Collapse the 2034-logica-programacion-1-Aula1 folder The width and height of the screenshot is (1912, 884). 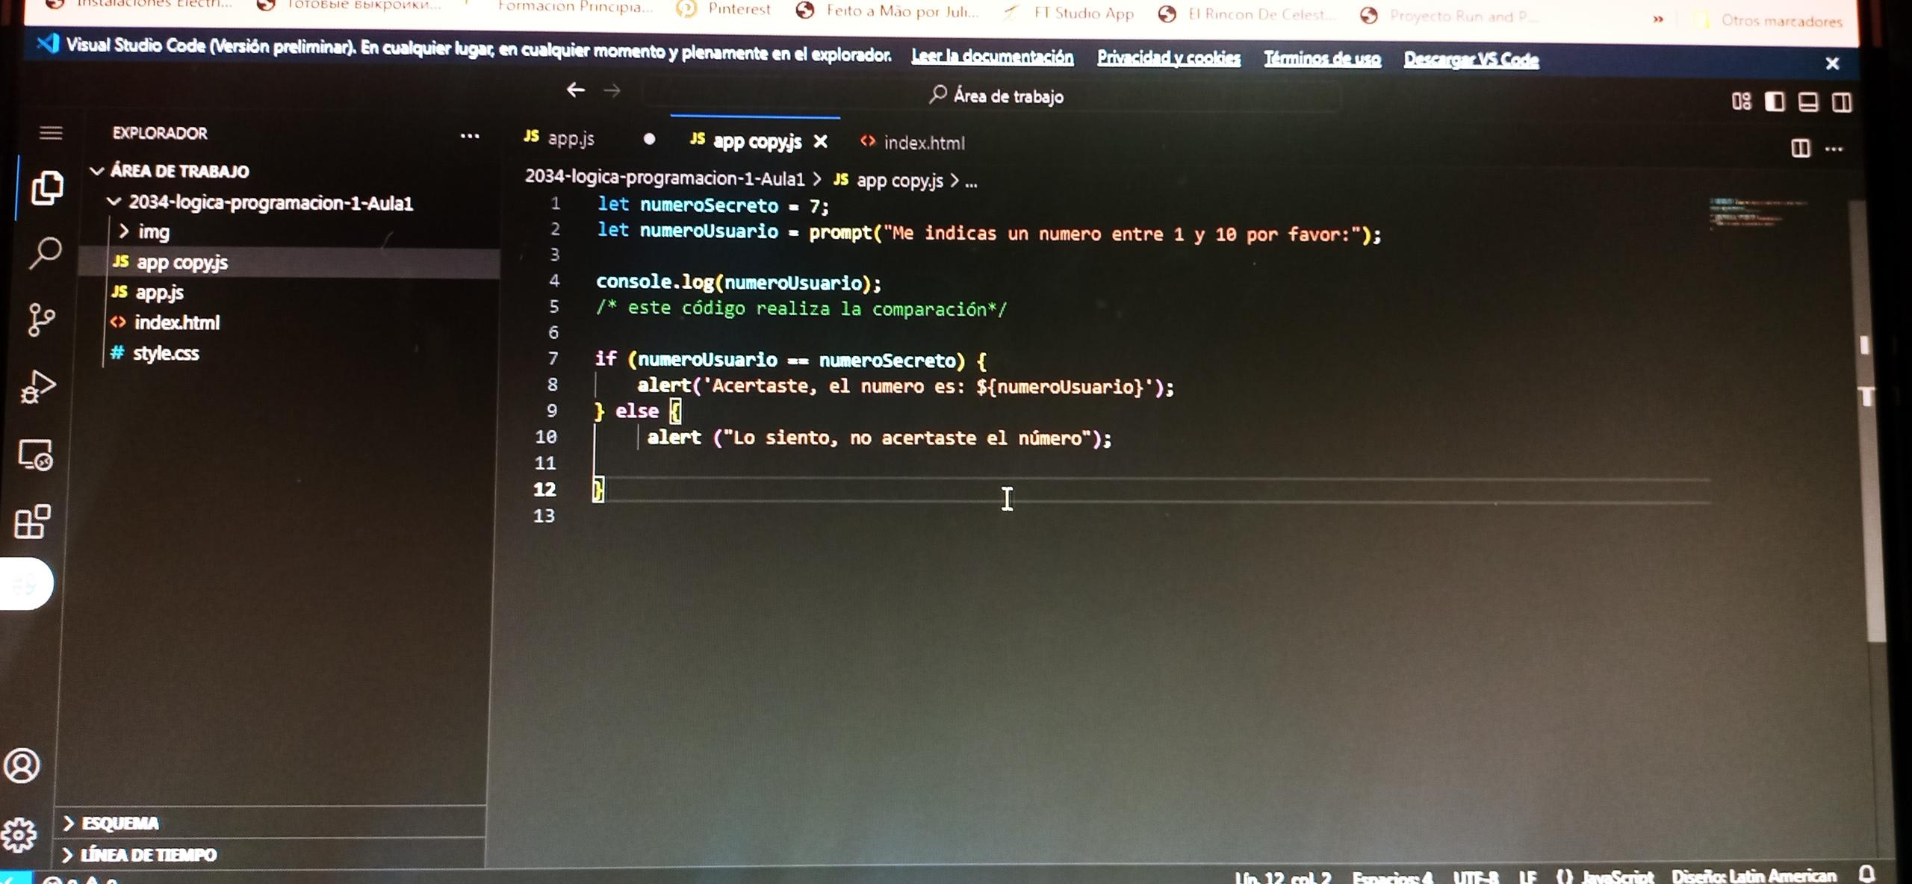tap(261, 202)
